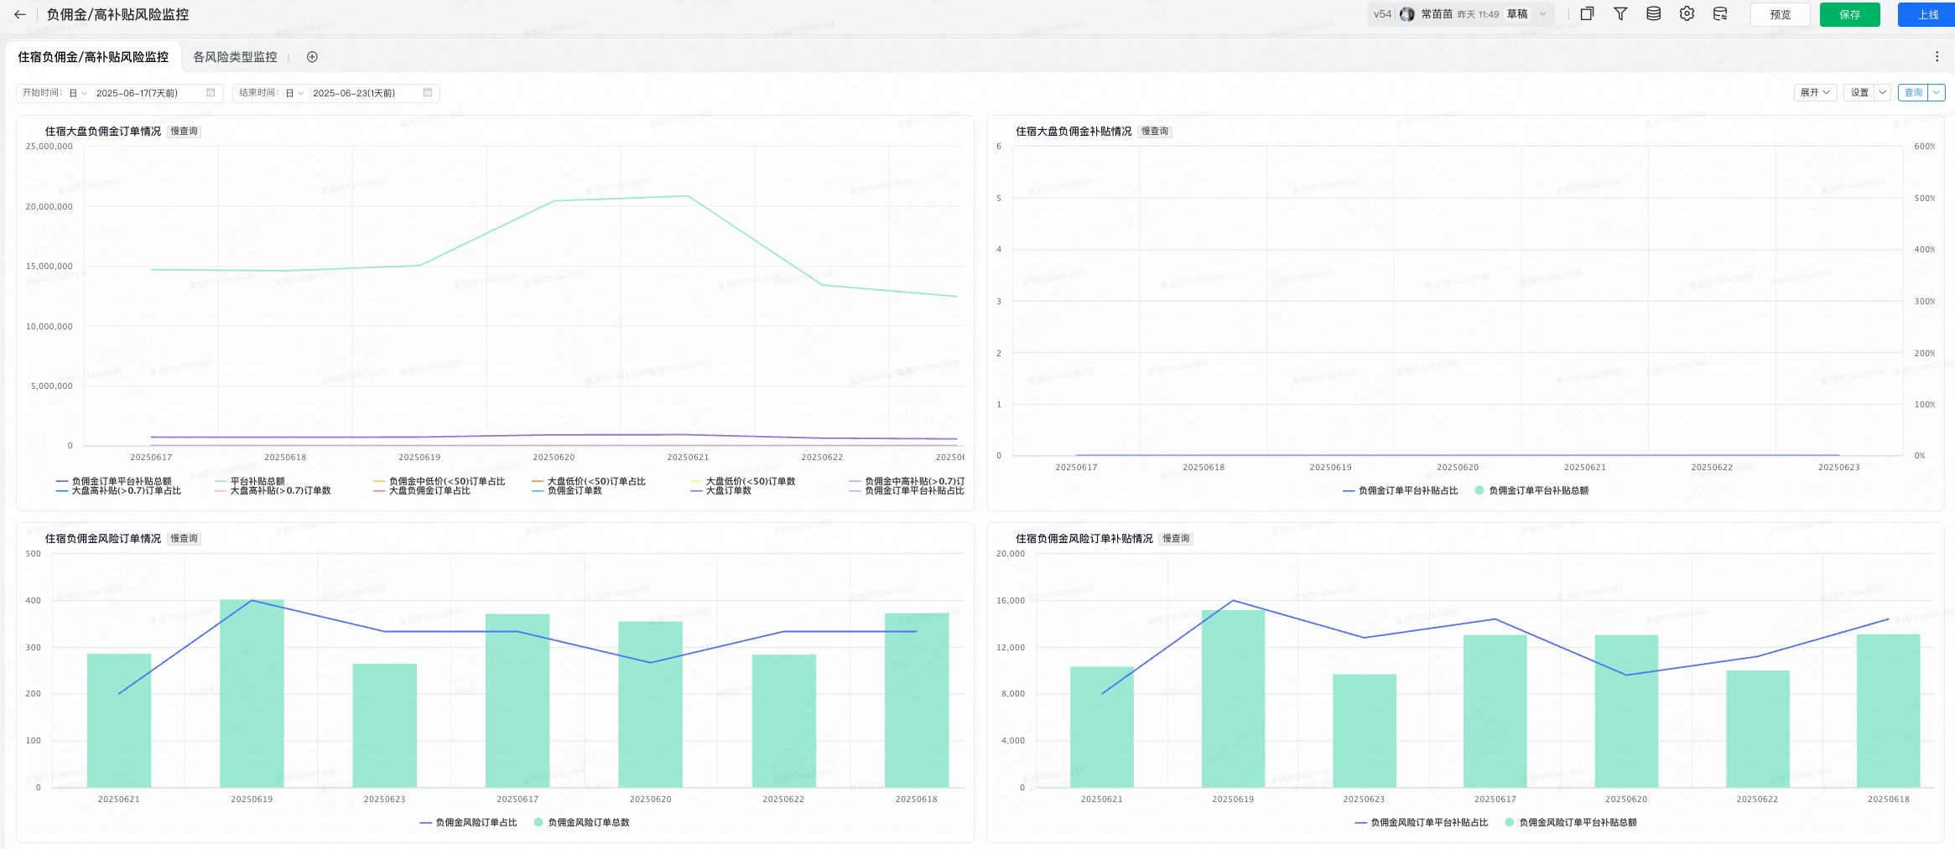Click the copy pages icon
1955x849 pixels.
pyautogui.click(x=1587, y=13)
